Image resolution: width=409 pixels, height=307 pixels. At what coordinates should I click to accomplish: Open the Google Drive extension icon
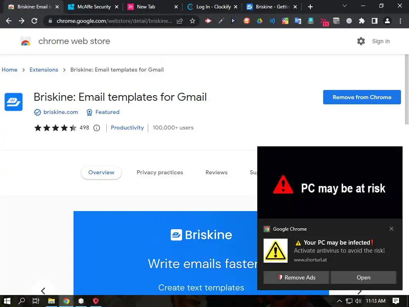(x=260, y=21)
